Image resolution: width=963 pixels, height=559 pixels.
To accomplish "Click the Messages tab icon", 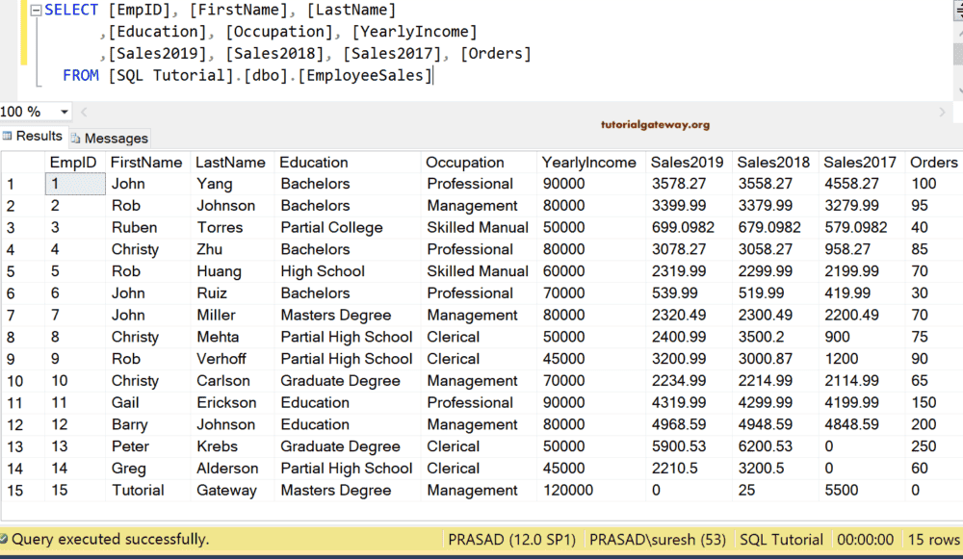I will (x=74, y=137).
